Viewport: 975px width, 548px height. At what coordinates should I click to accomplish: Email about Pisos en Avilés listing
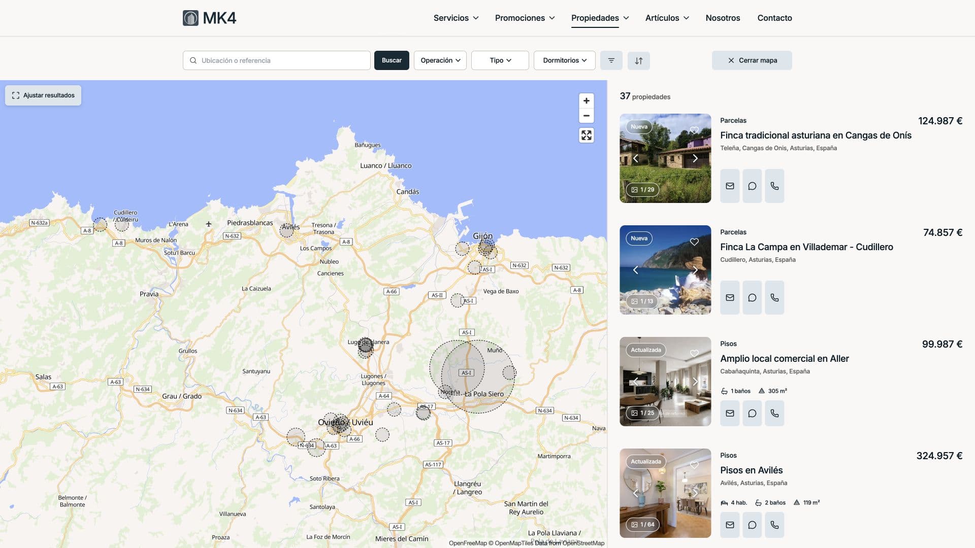730,525
